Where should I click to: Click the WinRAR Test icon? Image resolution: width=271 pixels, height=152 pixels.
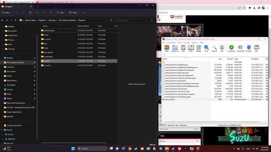(183, 48)
